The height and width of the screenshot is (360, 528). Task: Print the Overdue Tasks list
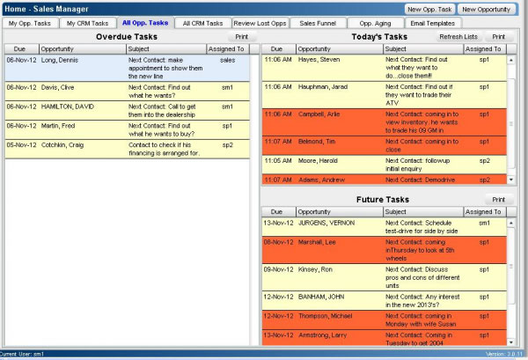(x=240, y=37)
